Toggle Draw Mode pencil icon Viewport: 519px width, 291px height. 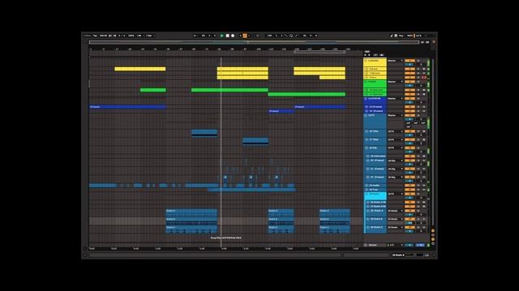coord(391,36)
